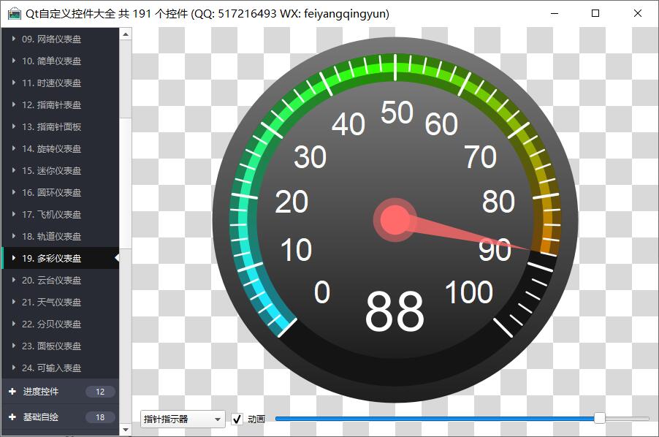Click the plus icon beside 进度控件
The image size is (659, 437).
click(12, 392)
